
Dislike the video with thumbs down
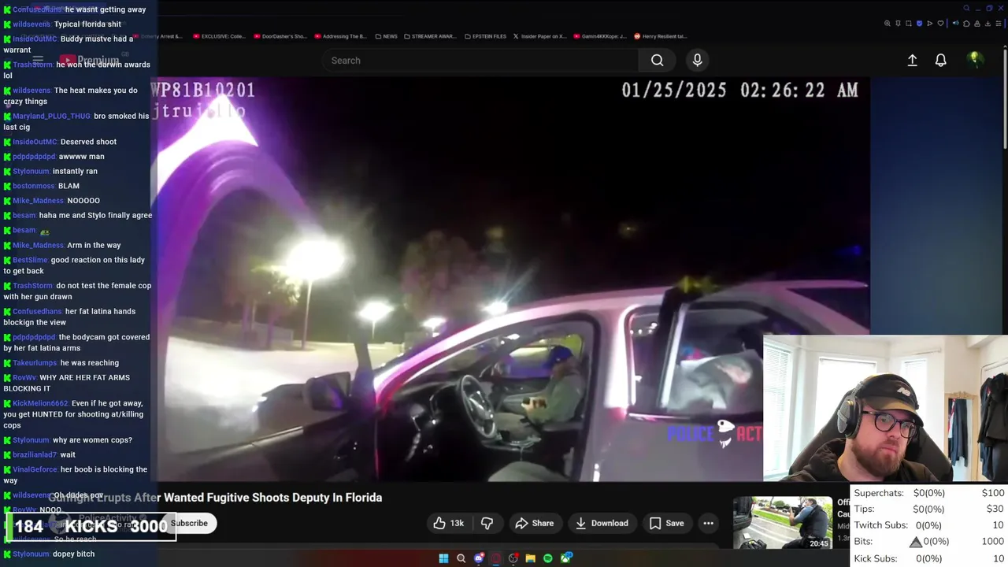pos(487,523)
